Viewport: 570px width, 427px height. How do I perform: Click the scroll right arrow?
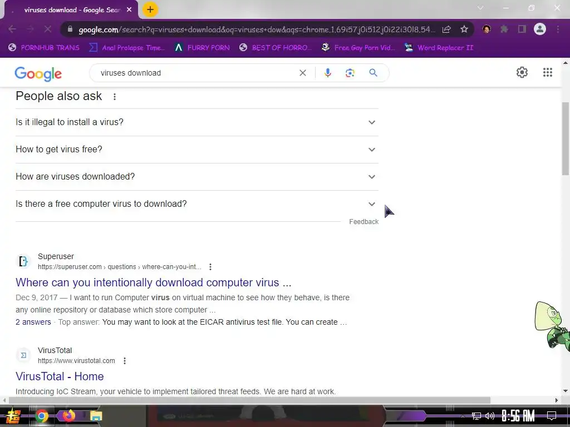pos(557,400)
